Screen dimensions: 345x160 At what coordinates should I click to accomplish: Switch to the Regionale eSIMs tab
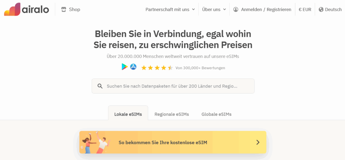pyautogui.click(x=171, y=114)
